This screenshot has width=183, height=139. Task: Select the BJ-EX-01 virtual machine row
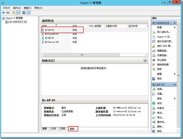pyautogui.click(x=95, y=38)
